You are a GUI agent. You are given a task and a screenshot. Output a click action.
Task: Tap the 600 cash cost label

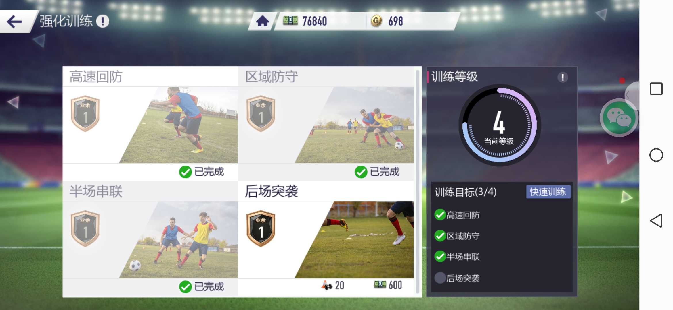388,285
